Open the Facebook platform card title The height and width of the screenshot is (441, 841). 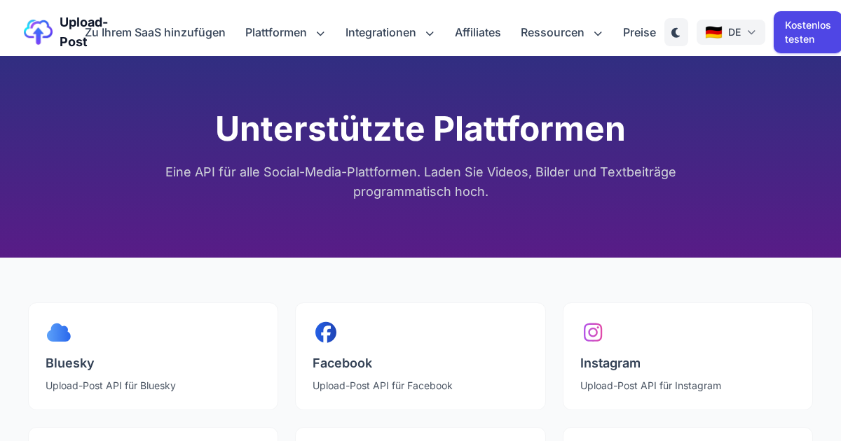coord(342,363)
